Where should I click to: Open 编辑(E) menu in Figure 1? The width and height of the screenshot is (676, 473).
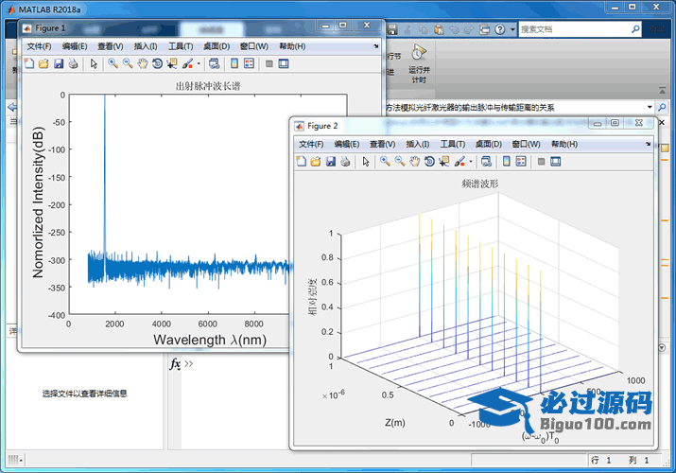[75, 46]
